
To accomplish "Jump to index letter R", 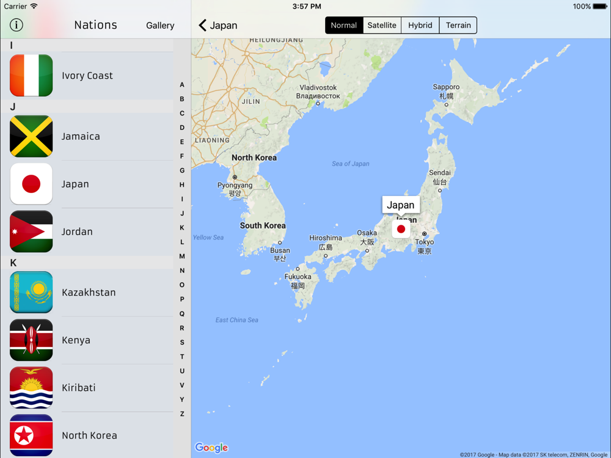I will (182, 328).
